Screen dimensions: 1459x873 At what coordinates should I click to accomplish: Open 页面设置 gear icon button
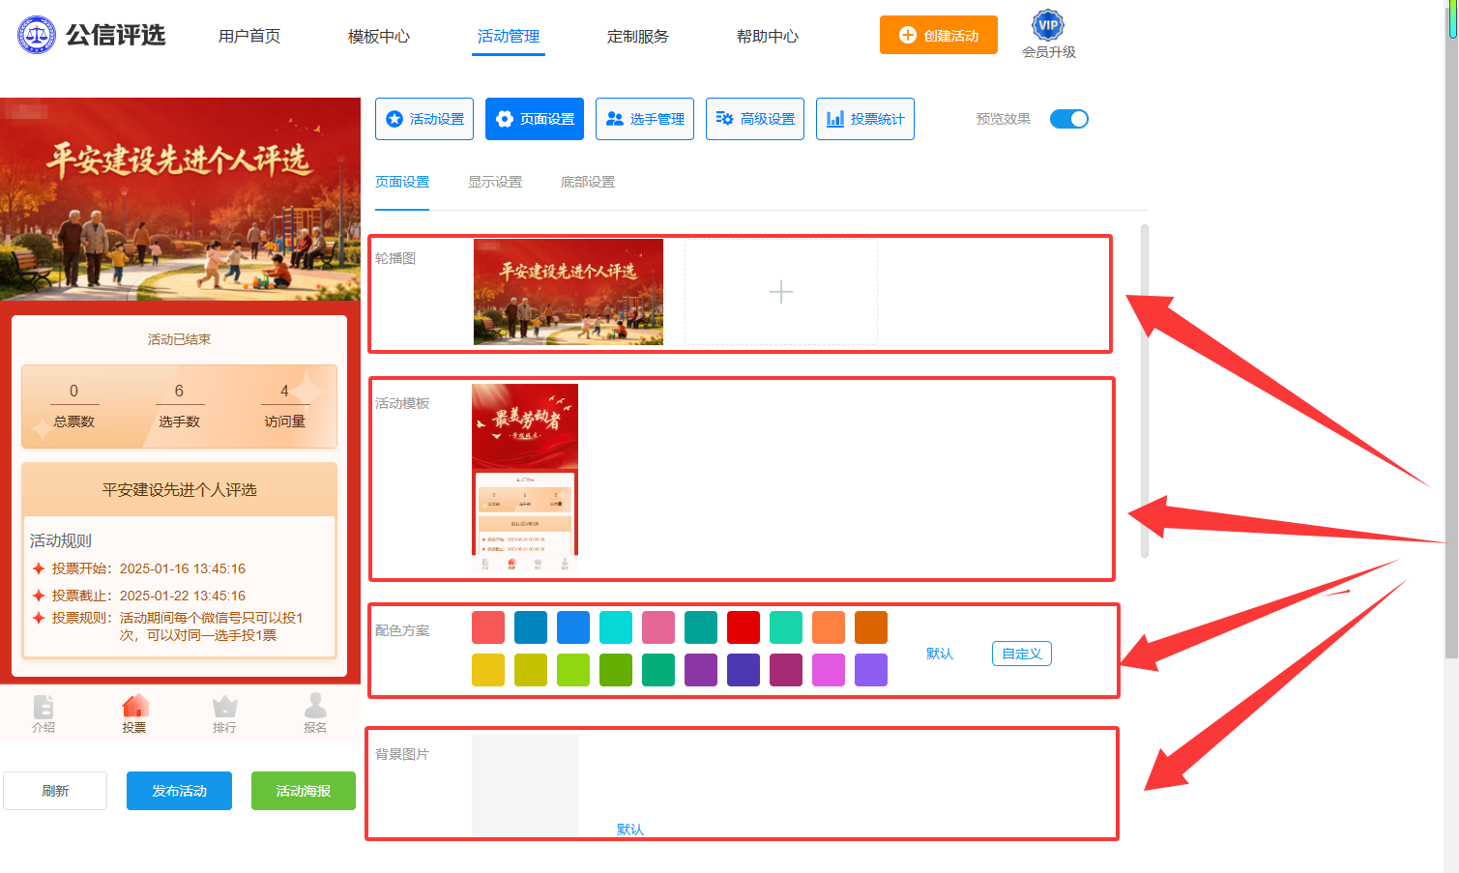coord(535,119)
